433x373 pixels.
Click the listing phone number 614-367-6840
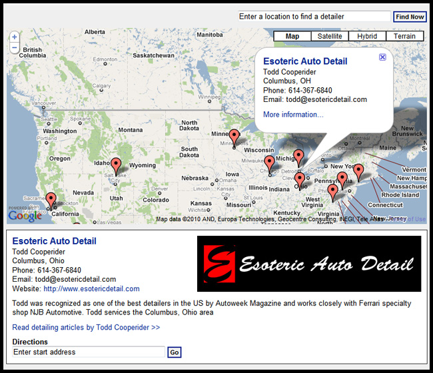(x=59, y=270)
